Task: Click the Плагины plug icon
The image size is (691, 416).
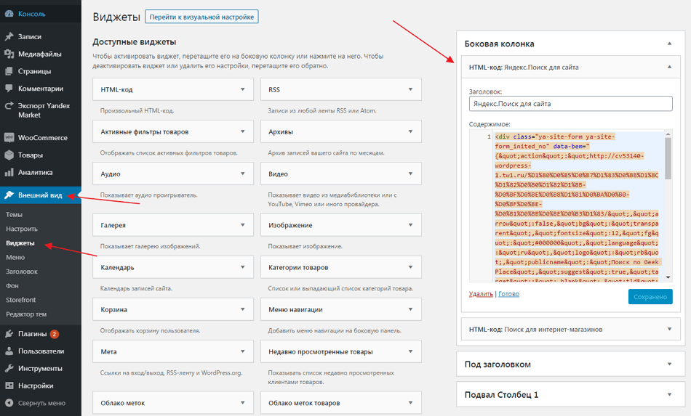Action: point(9,334)
